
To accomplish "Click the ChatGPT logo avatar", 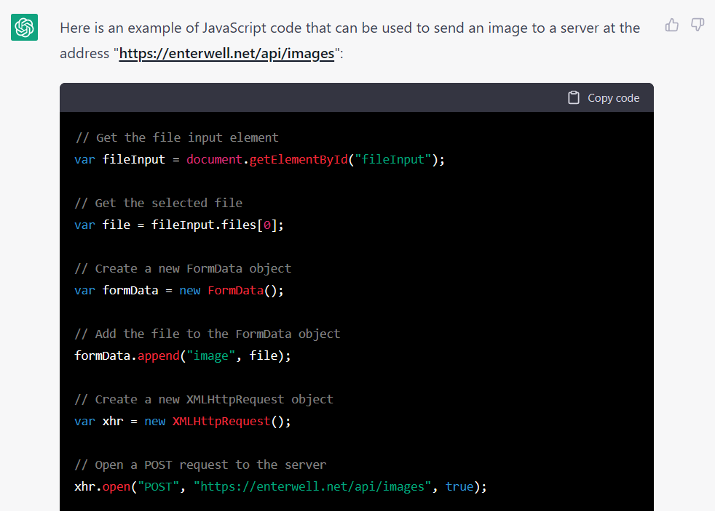I will 24,28.
